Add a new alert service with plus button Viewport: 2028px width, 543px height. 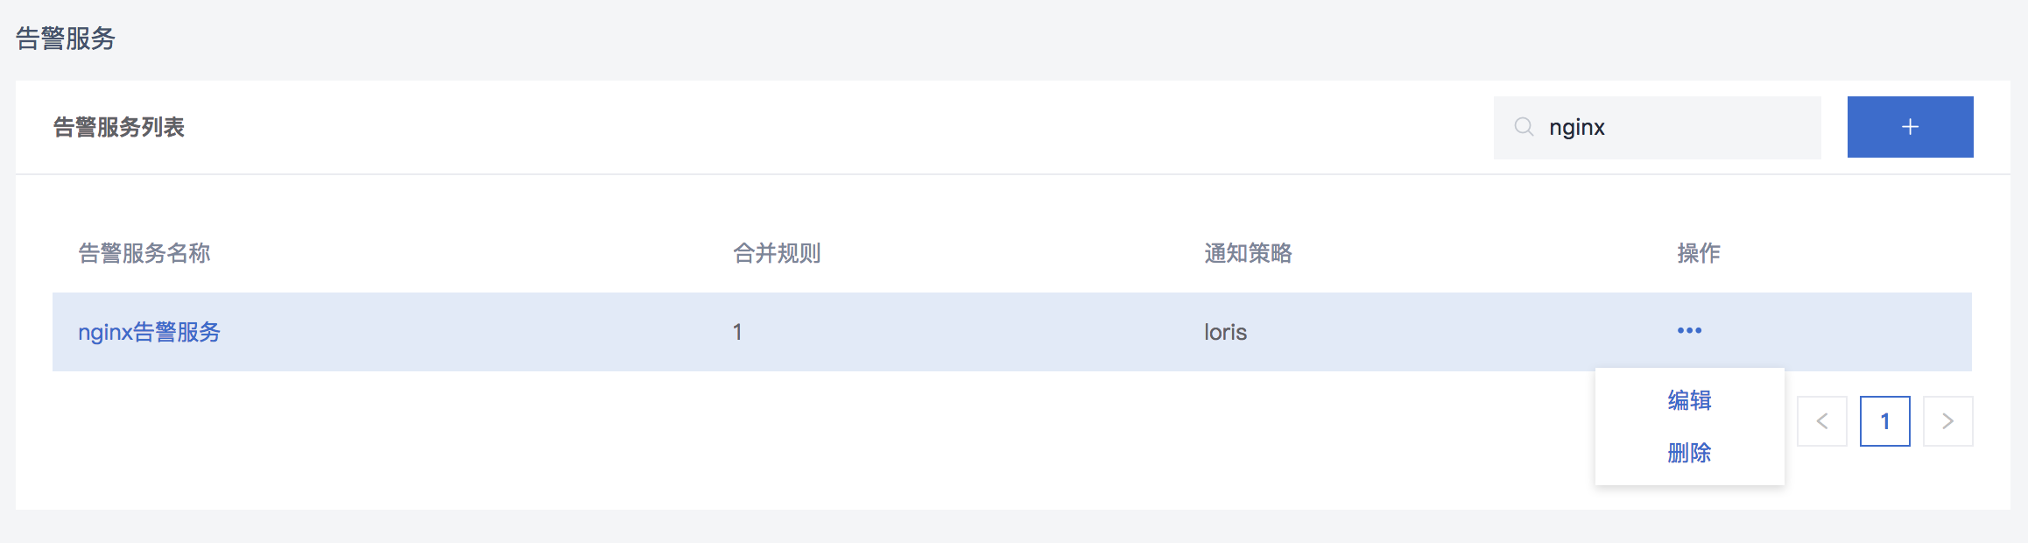(x=1910, y=127)
